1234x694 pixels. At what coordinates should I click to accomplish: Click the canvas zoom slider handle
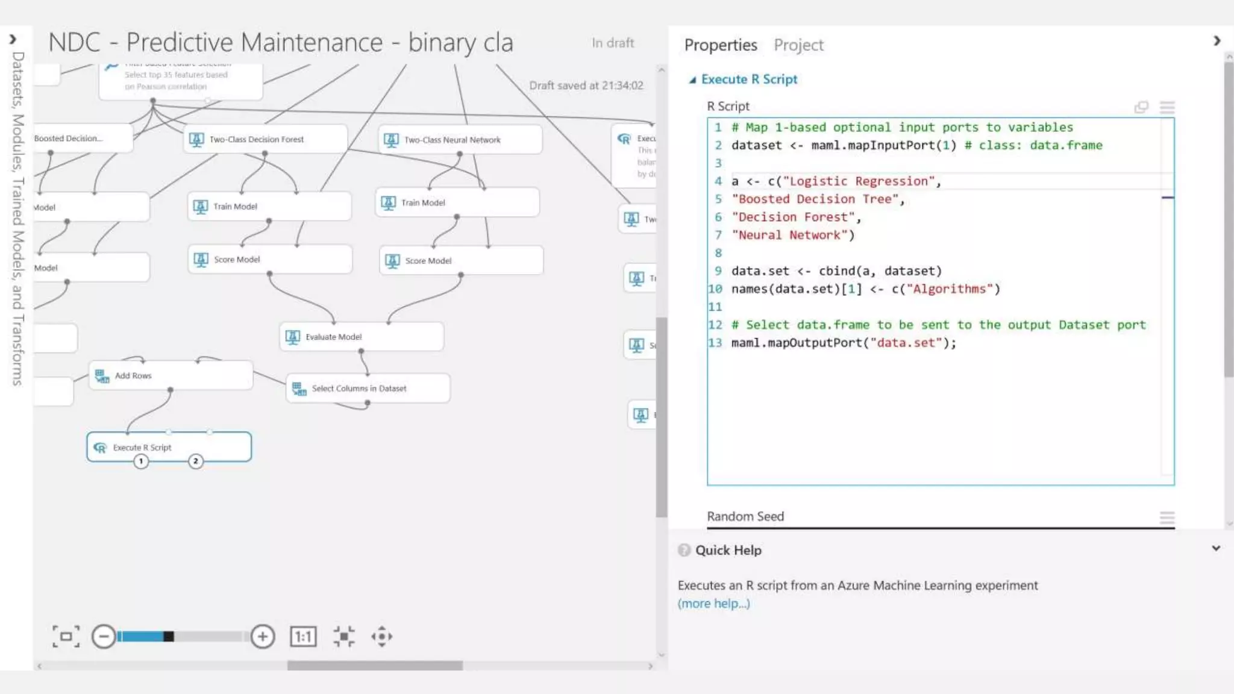[x=169, y=636]
